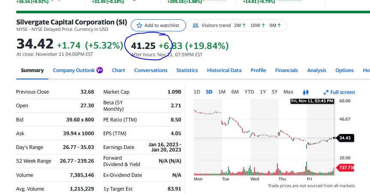Screen dimensions: 370x194
Task: Click the Fri, Nov 11, 03:45 PM chart tooltip
Action: coord(312,101)
